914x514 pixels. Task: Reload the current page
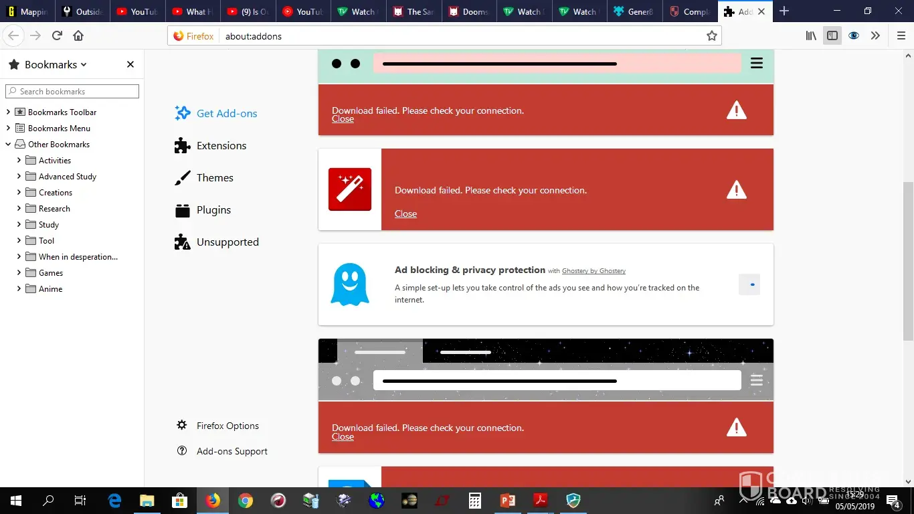pos(57,36)
